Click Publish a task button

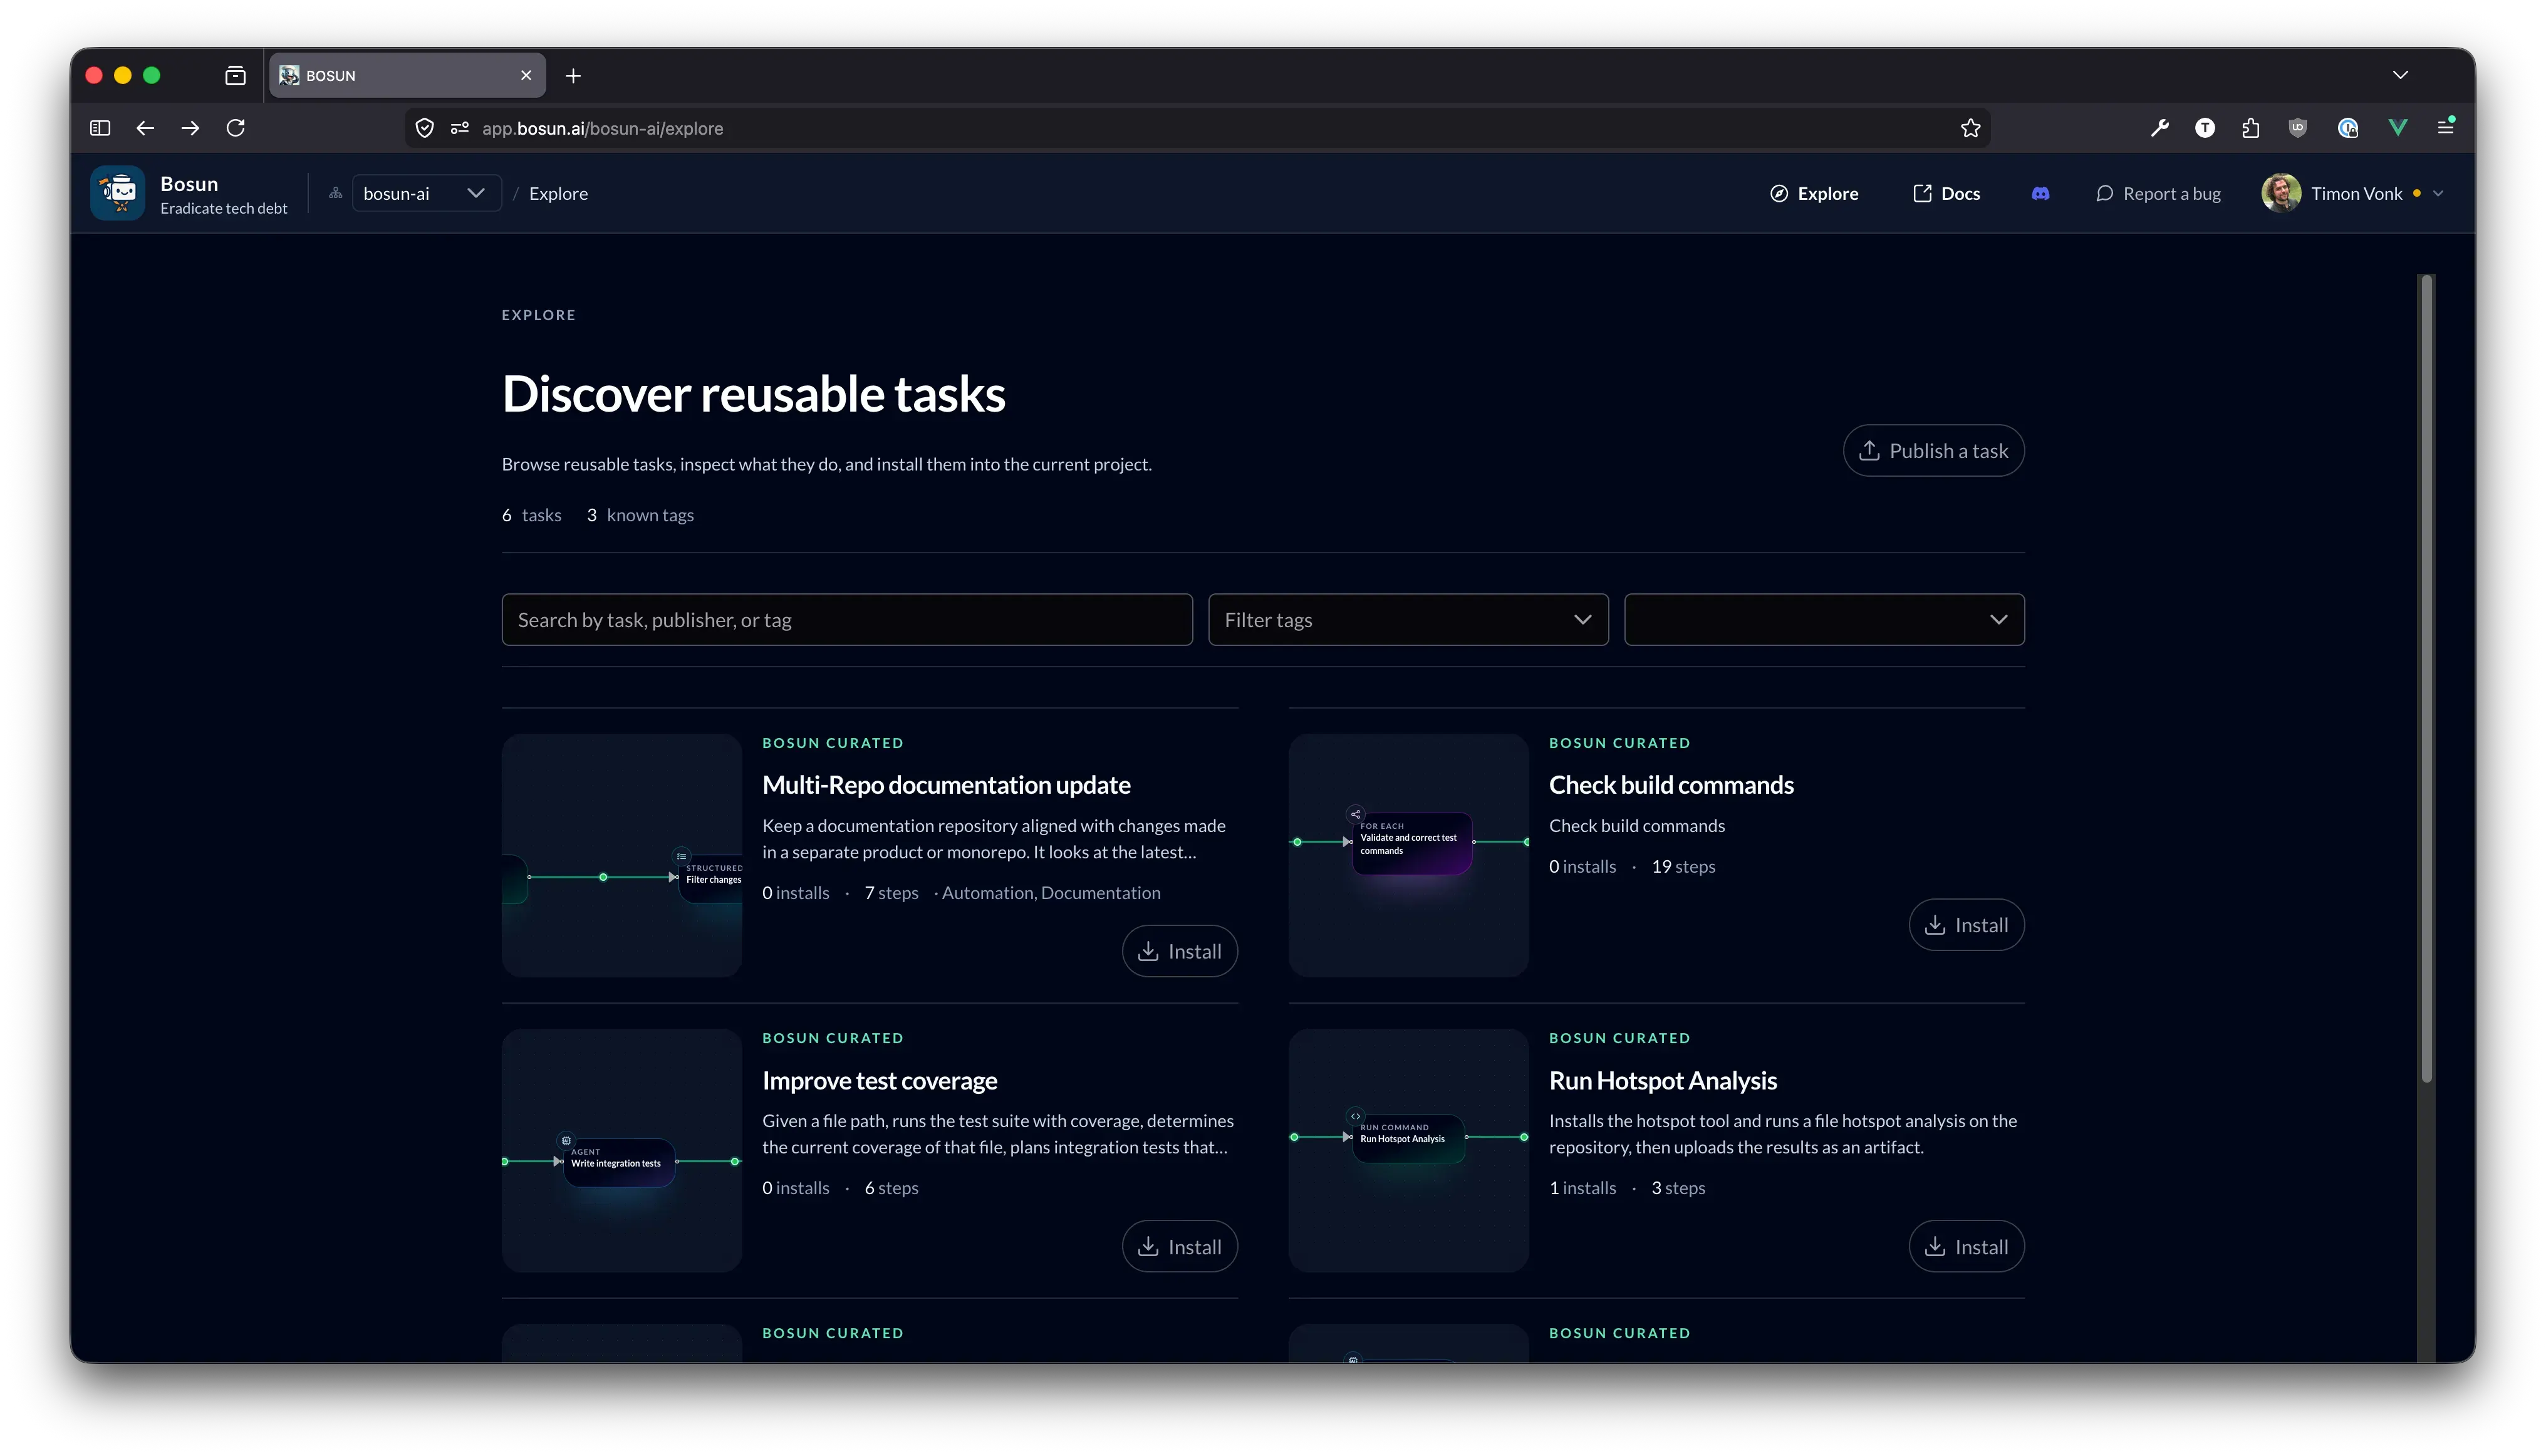1933,451
